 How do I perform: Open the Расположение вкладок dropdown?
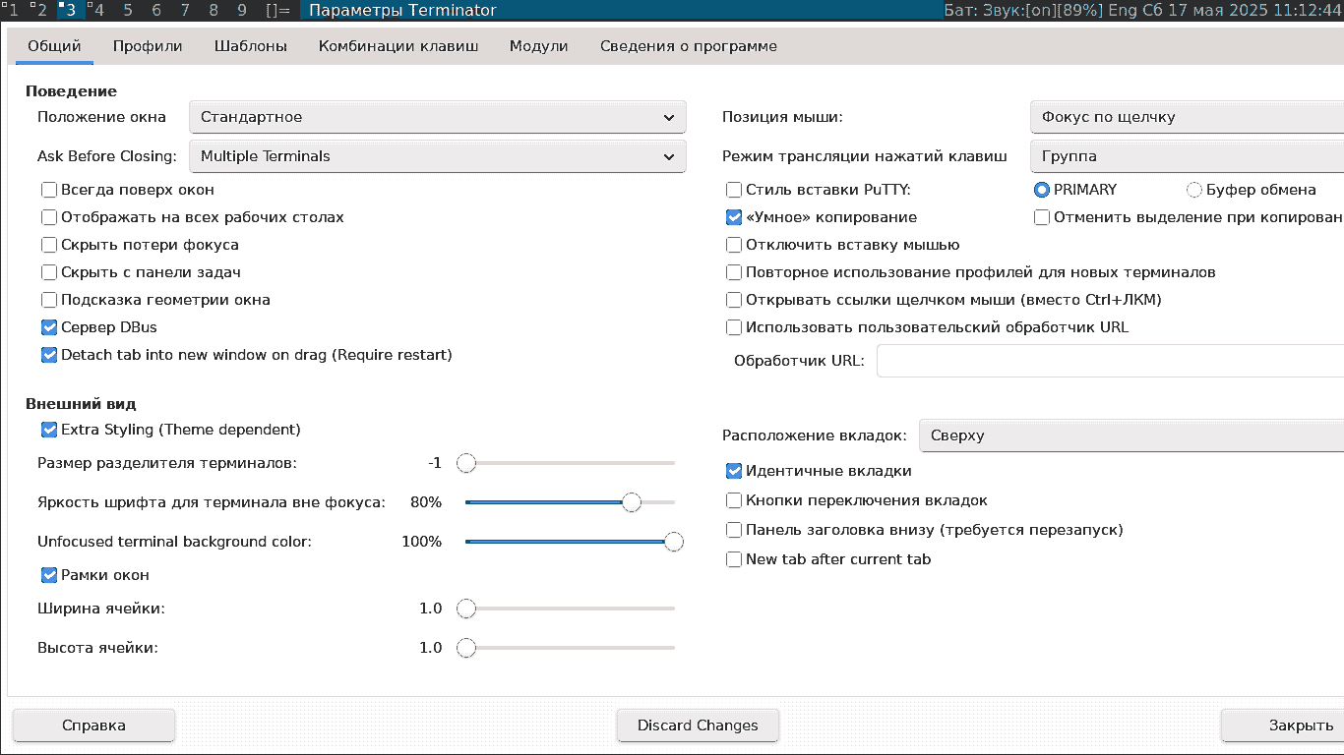pyautogui.click(x=1131, y=436)
